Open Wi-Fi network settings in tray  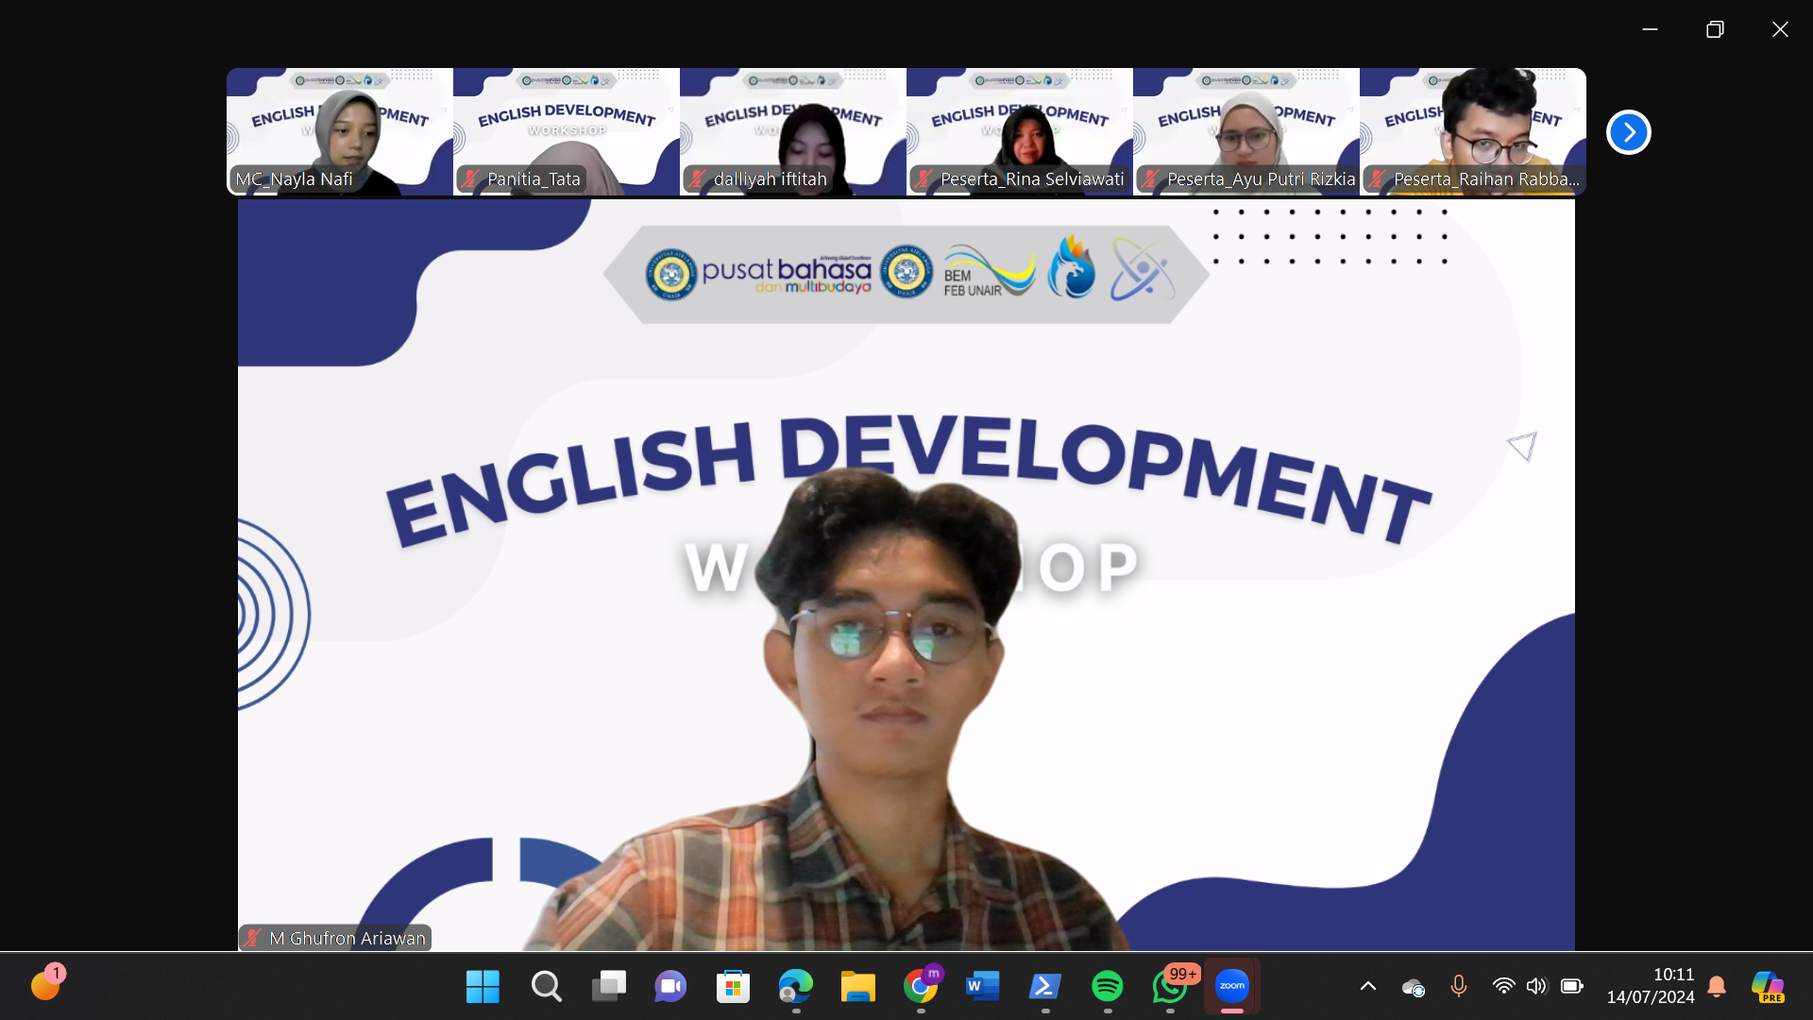[1503, 987]
